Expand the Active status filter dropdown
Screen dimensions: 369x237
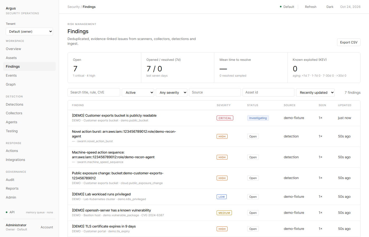(x=138, y=92)
